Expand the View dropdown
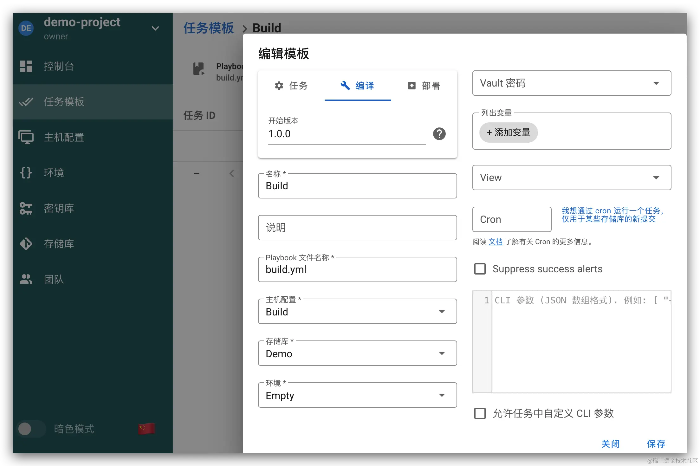Screen dimensions: 700x466 (x=571, y=178)
